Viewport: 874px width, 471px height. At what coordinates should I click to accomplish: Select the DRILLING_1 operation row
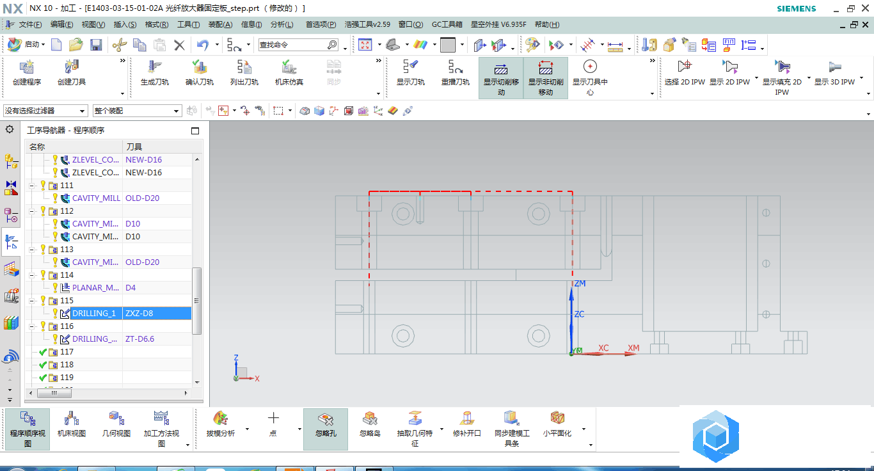(x=108, y=314)
